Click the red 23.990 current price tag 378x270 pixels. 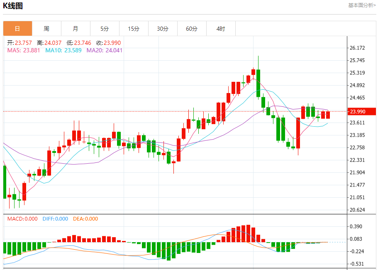click(x=361, y=111)
